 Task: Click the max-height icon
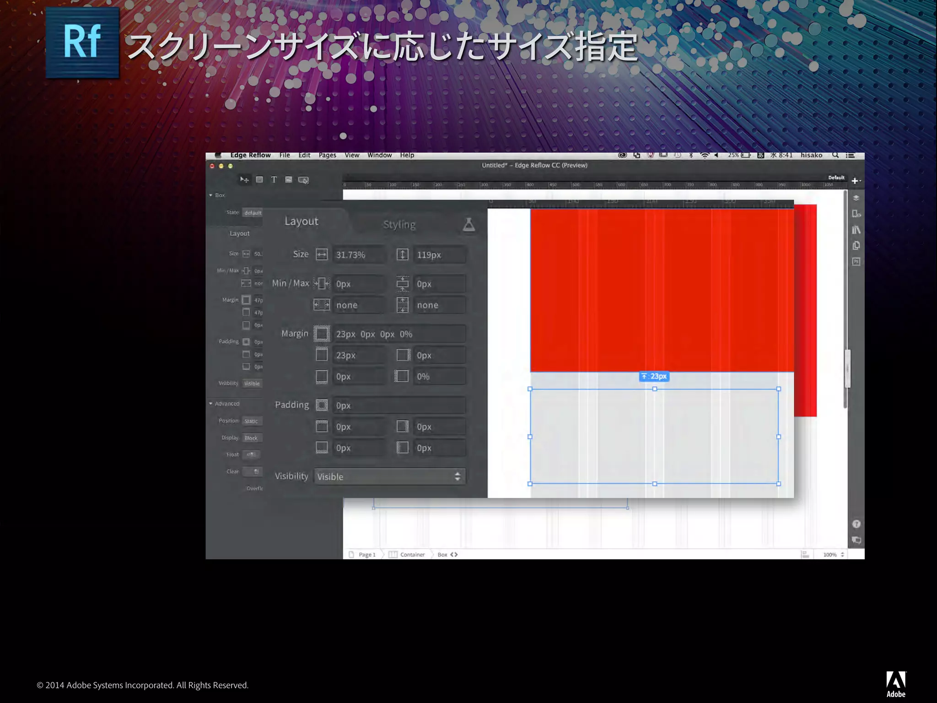(x=402, y=305)
